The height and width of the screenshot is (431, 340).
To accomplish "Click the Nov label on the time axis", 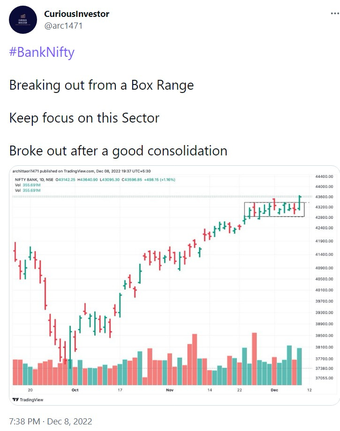I will [x=170, y=390].
